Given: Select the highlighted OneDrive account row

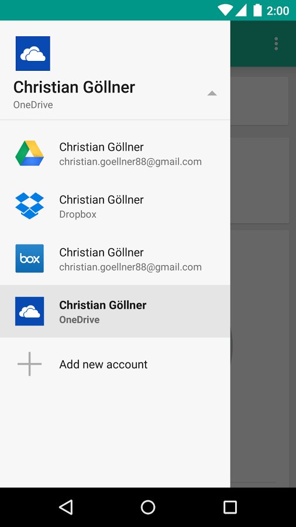Looking at the screenshot, I should [x=115, y=312].
